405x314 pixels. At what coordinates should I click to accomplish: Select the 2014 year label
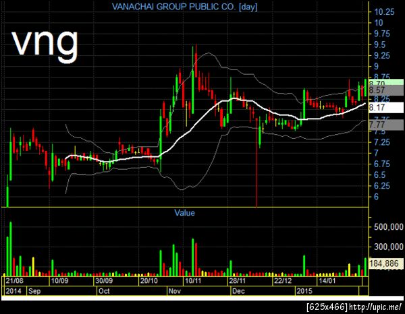pyautogui.click(x=13, y=291)
